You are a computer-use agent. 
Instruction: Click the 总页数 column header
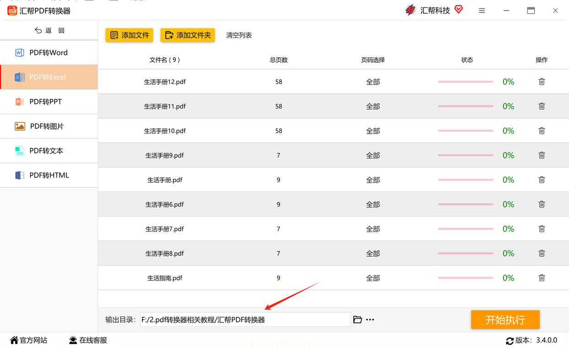(279, 60)
